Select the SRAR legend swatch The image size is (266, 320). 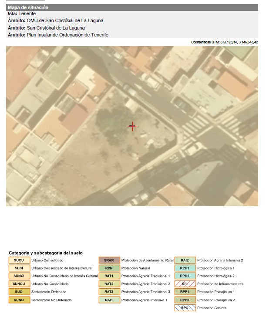(x=109, y=261)
